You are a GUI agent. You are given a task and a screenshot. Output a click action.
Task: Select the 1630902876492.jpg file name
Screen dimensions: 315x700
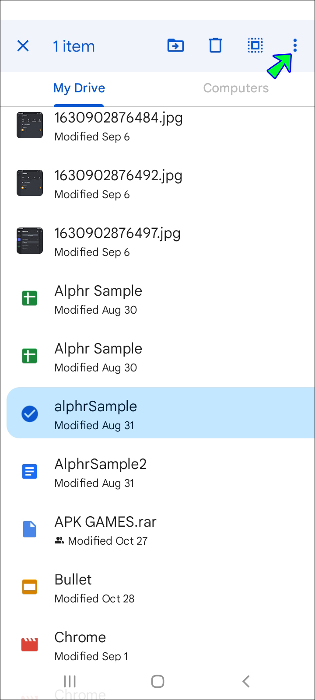(x=118, y=175)
